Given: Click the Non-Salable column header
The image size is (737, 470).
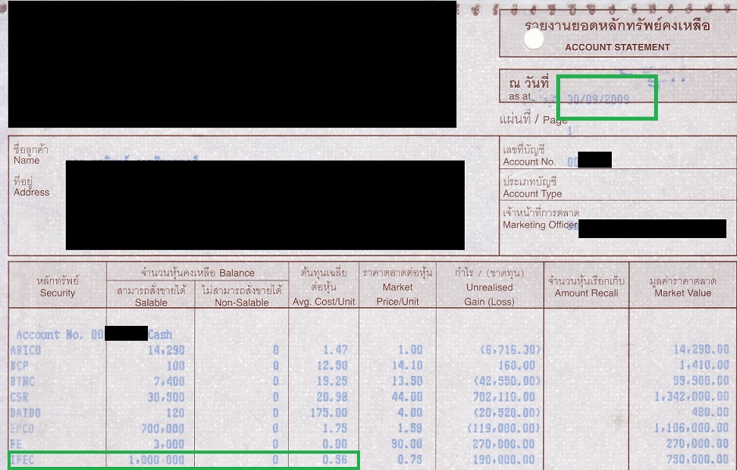Looking at the screenshot, I should [242, 302].
